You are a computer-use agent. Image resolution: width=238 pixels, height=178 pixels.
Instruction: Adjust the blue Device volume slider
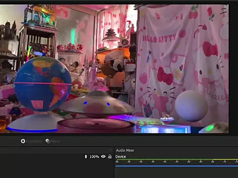[x=177, y=166]
